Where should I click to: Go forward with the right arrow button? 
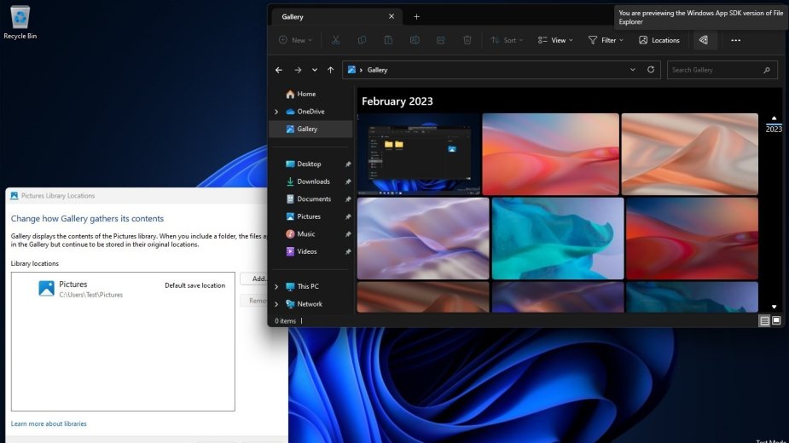click(298, 70)
